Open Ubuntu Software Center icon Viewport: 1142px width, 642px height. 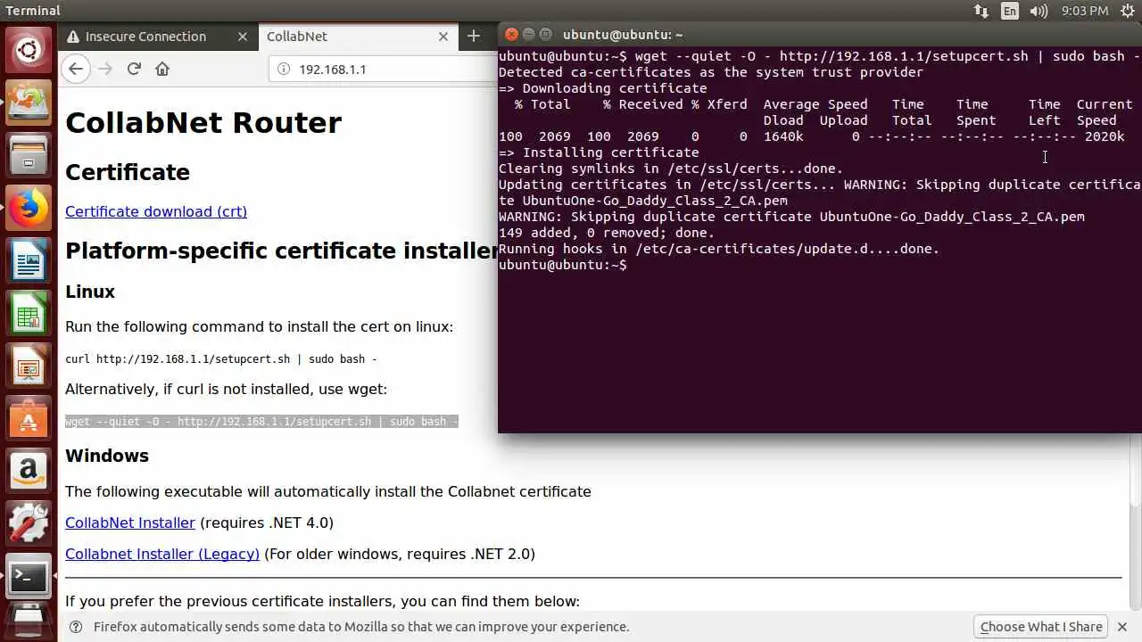(x=29, y=418)
